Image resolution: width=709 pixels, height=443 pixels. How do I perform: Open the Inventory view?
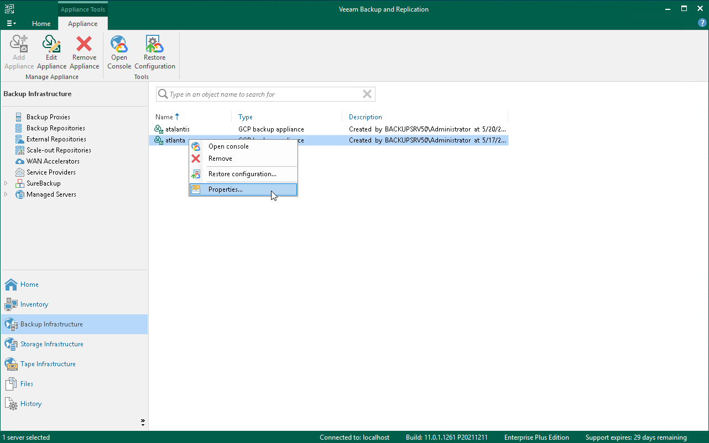[x=74, y=304]
